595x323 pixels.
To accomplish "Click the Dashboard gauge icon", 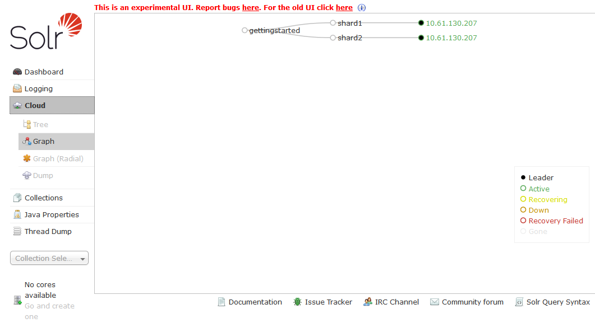I will point(17,72).
